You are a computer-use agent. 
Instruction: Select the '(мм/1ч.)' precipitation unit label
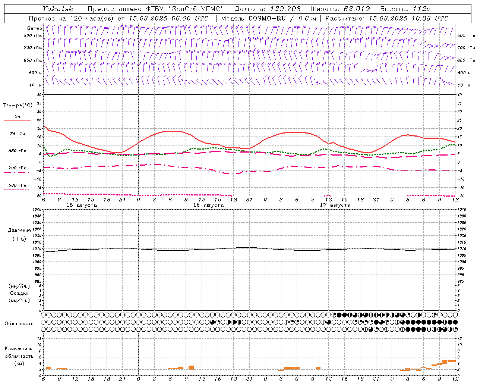click(19, 300)
